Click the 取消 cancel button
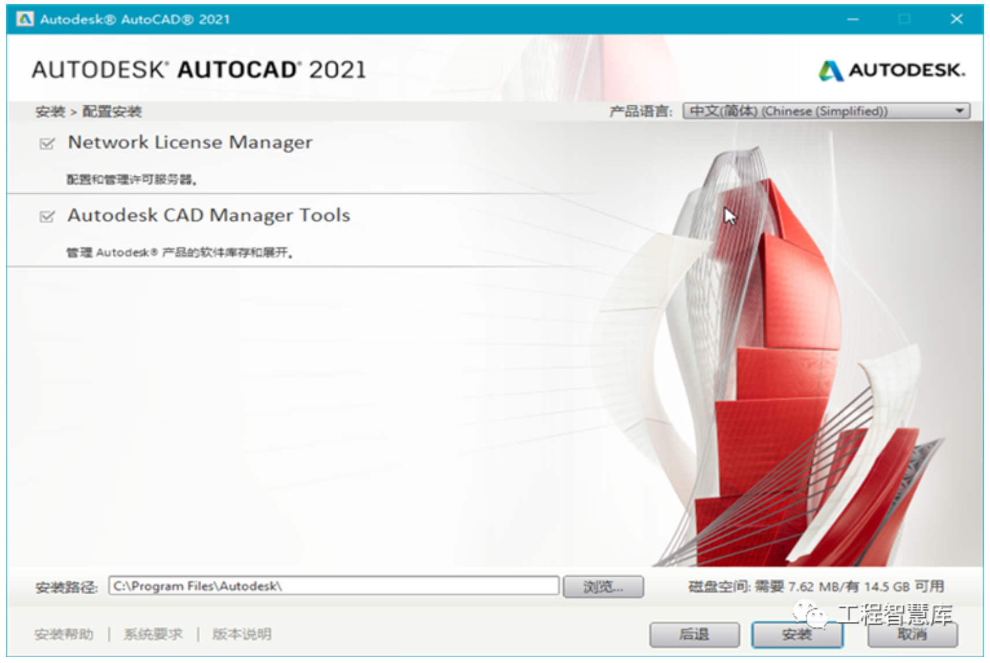 [912, 635]
